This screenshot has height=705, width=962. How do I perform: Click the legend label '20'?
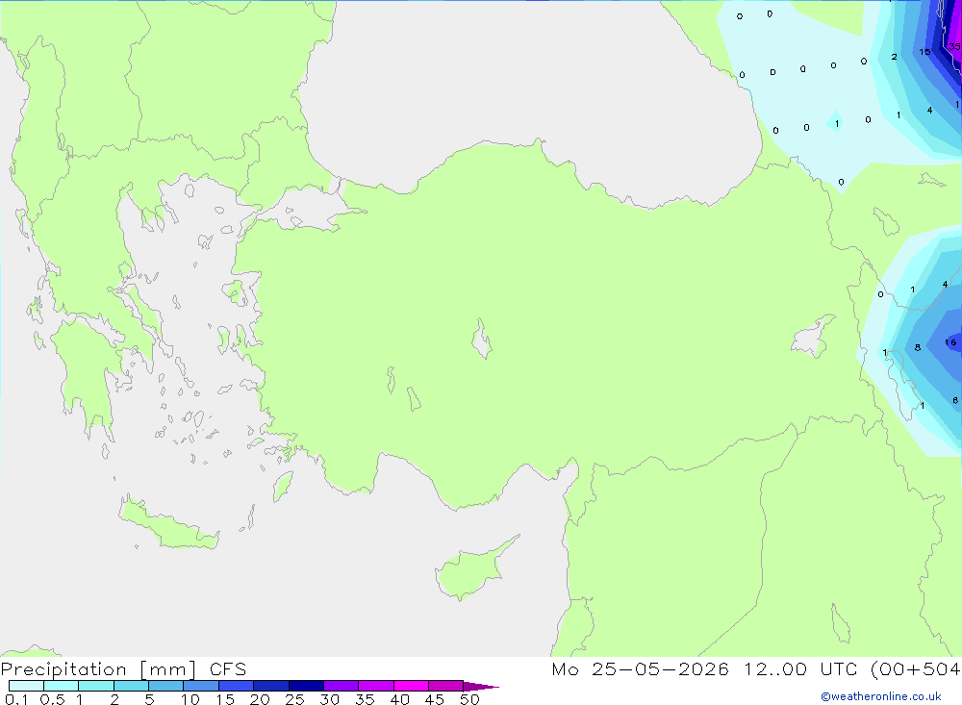[x=260, y=699]
